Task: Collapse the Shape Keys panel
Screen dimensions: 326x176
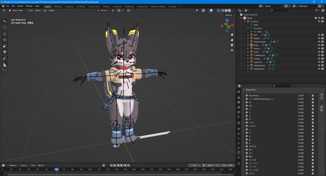Action: 244,90
